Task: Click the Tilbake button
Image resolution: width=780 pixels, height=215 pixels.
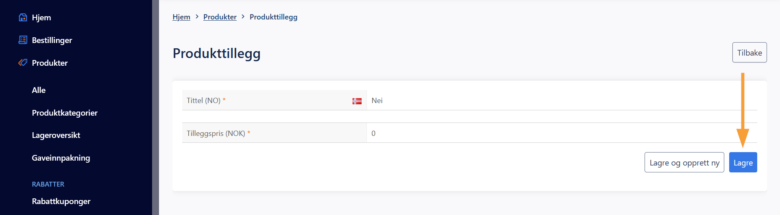Action: [x=749, y=52]
